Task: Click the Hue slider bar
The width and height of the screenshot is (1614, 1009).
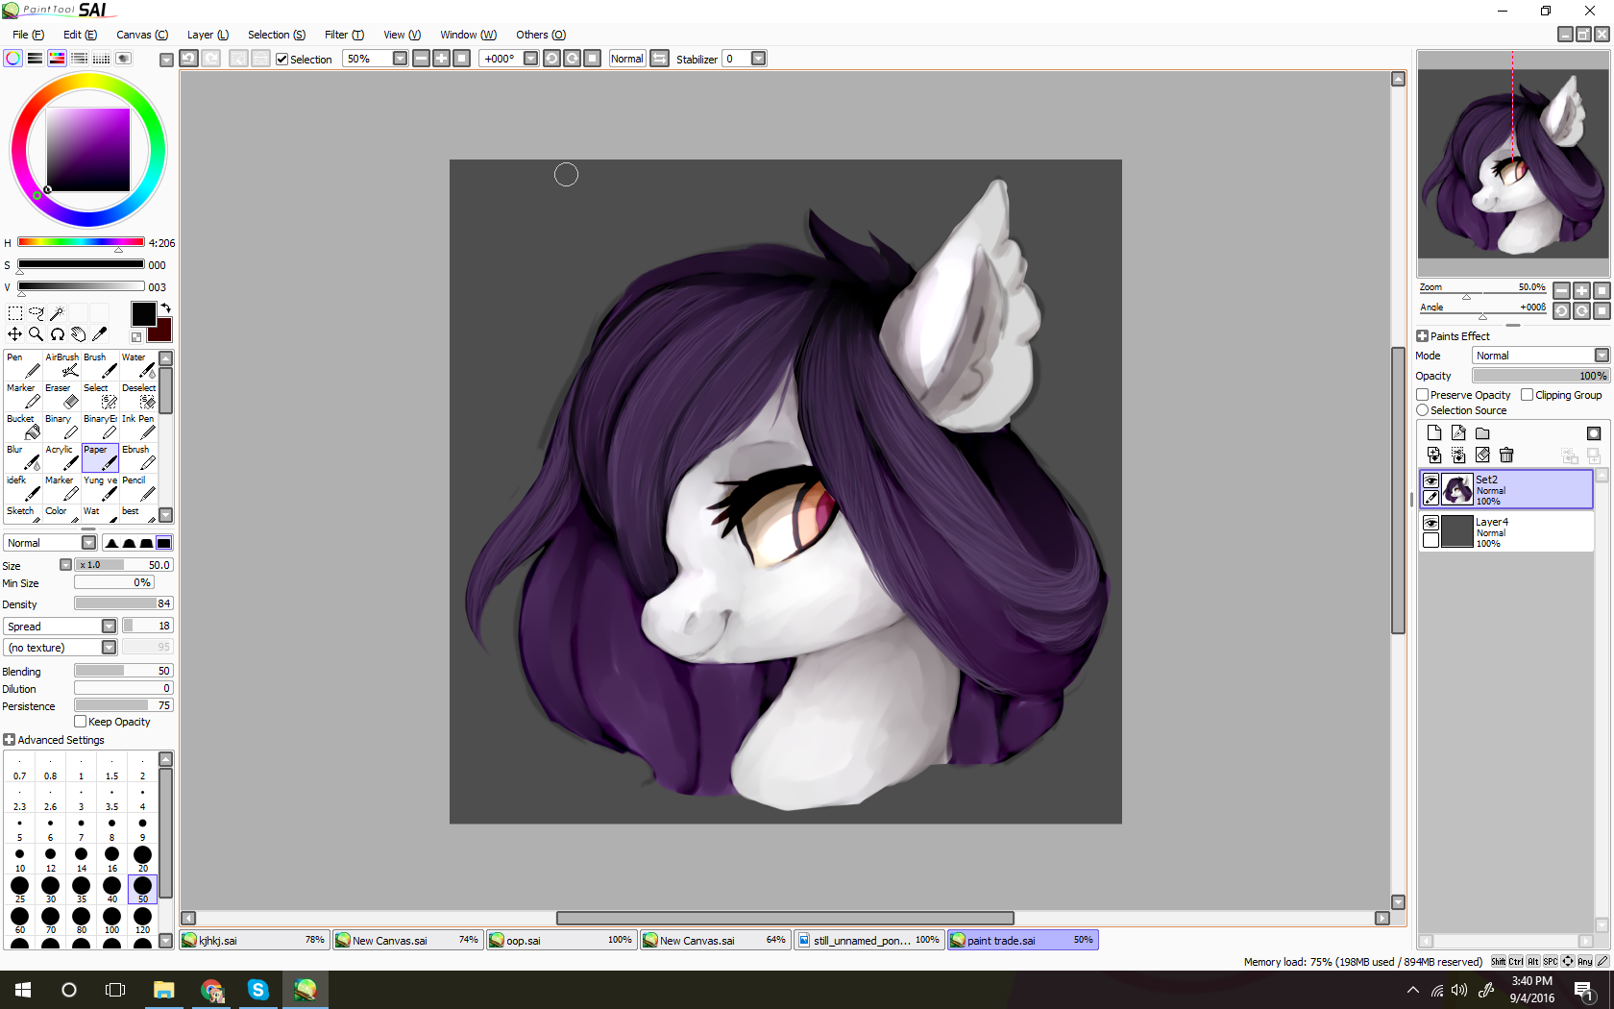Action: click(x=81, y=242)
